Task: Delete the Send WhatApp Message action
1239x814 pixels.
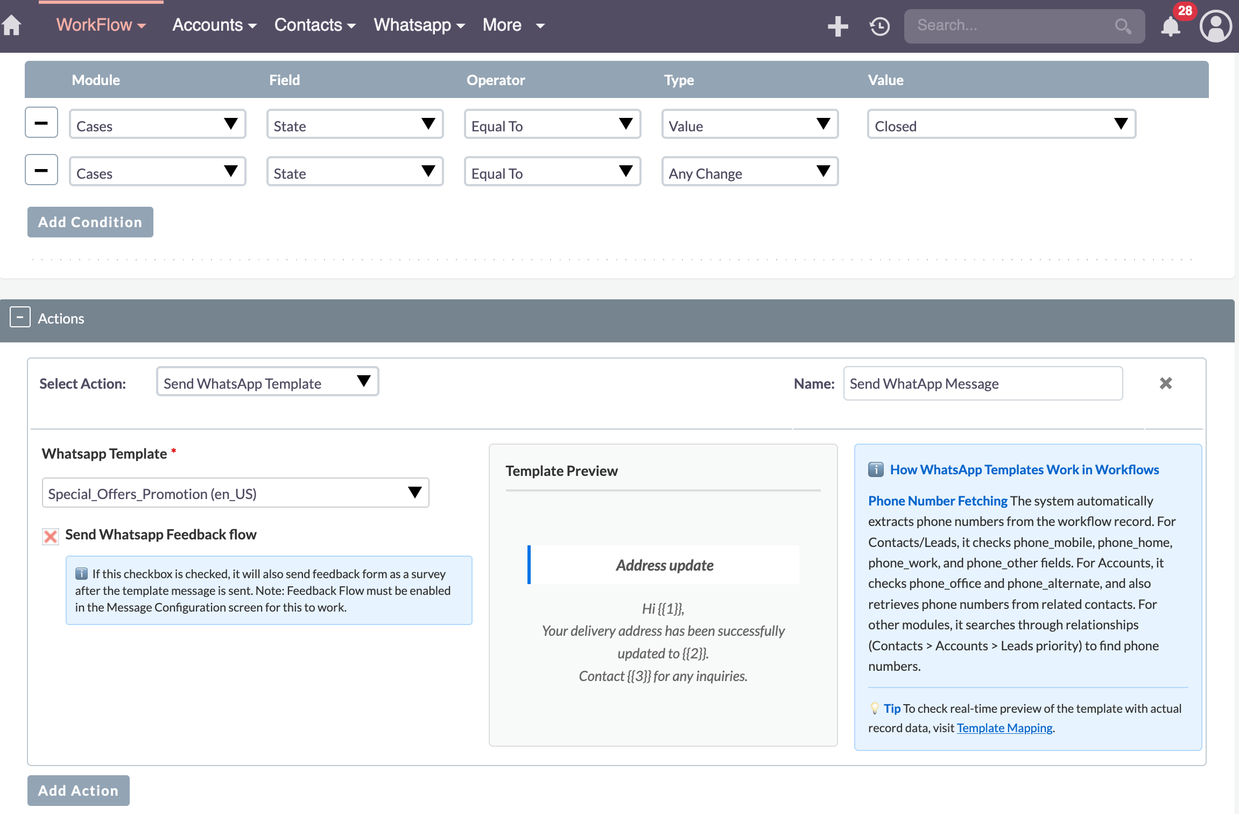Action: pos(1166,383)
